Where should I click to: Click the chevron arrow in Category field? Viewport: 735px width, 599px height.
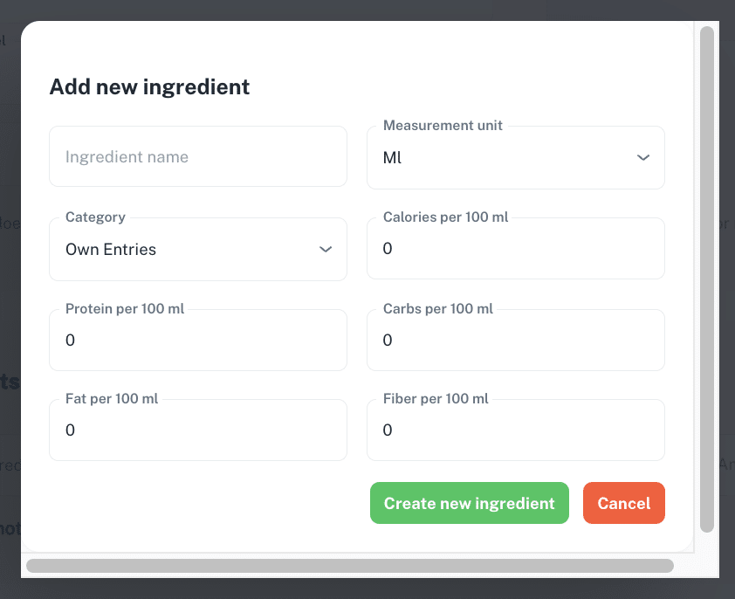tap(326, 249)
